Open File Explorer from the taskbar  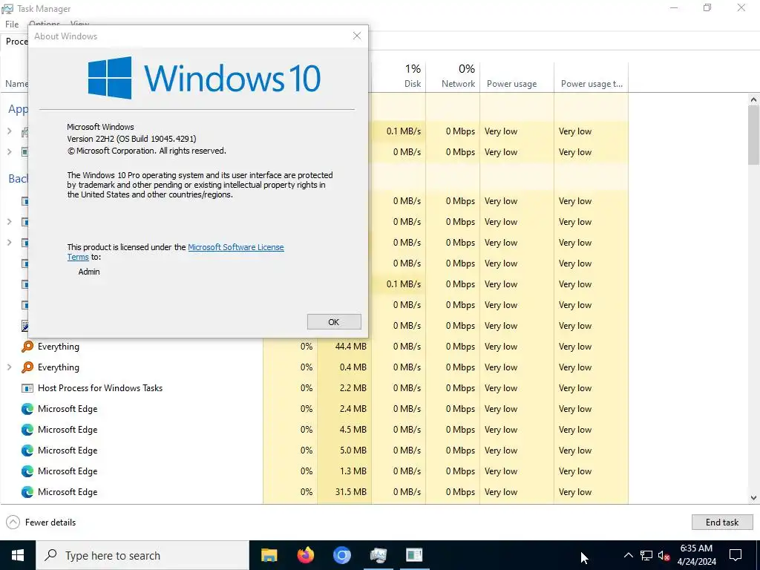pos(269,555)
